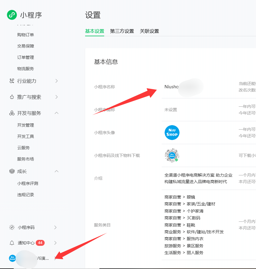256x269 pixels.
Task: Click the growth section leaf icon
Action: 12,171
